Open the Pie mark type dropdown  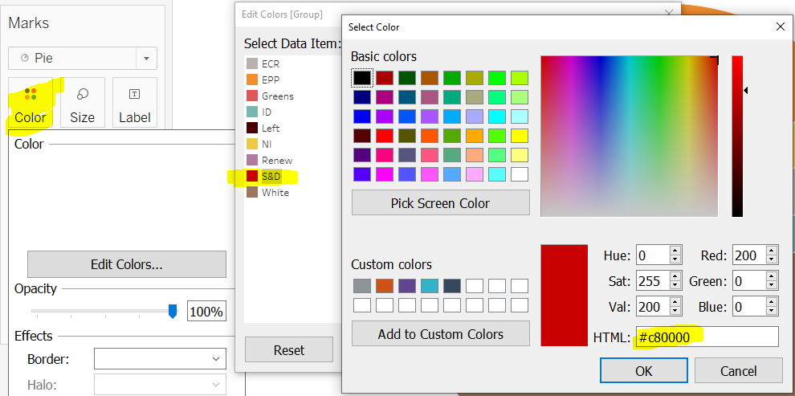83,59
